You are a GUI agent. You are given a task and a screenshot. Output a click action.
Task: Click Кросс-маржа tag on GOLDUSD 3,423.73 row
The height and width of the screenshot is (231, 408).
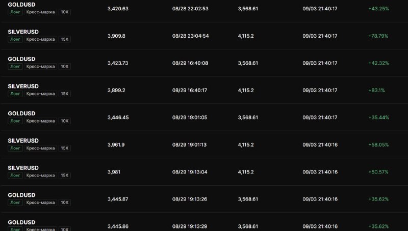[x=40, y=67]
